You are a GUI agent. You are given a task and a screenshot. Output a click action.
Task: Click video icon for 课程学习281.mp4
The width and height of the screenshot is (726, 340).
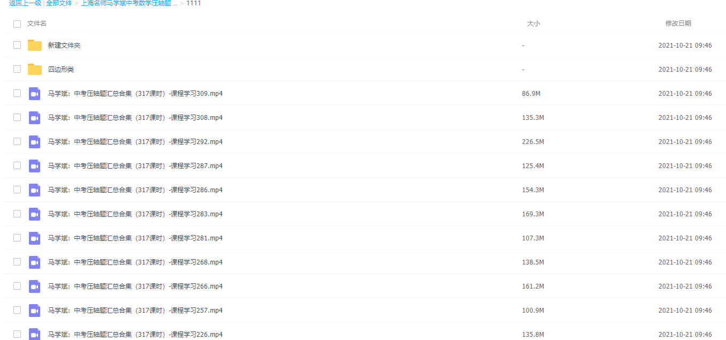(35, 238)
